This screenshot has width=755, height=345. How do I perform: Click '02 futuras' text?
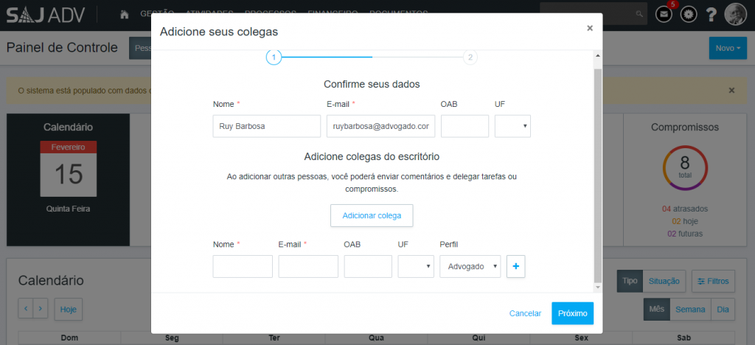685,234
